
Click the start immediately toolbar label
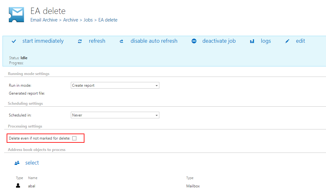(x=43, y=41)
